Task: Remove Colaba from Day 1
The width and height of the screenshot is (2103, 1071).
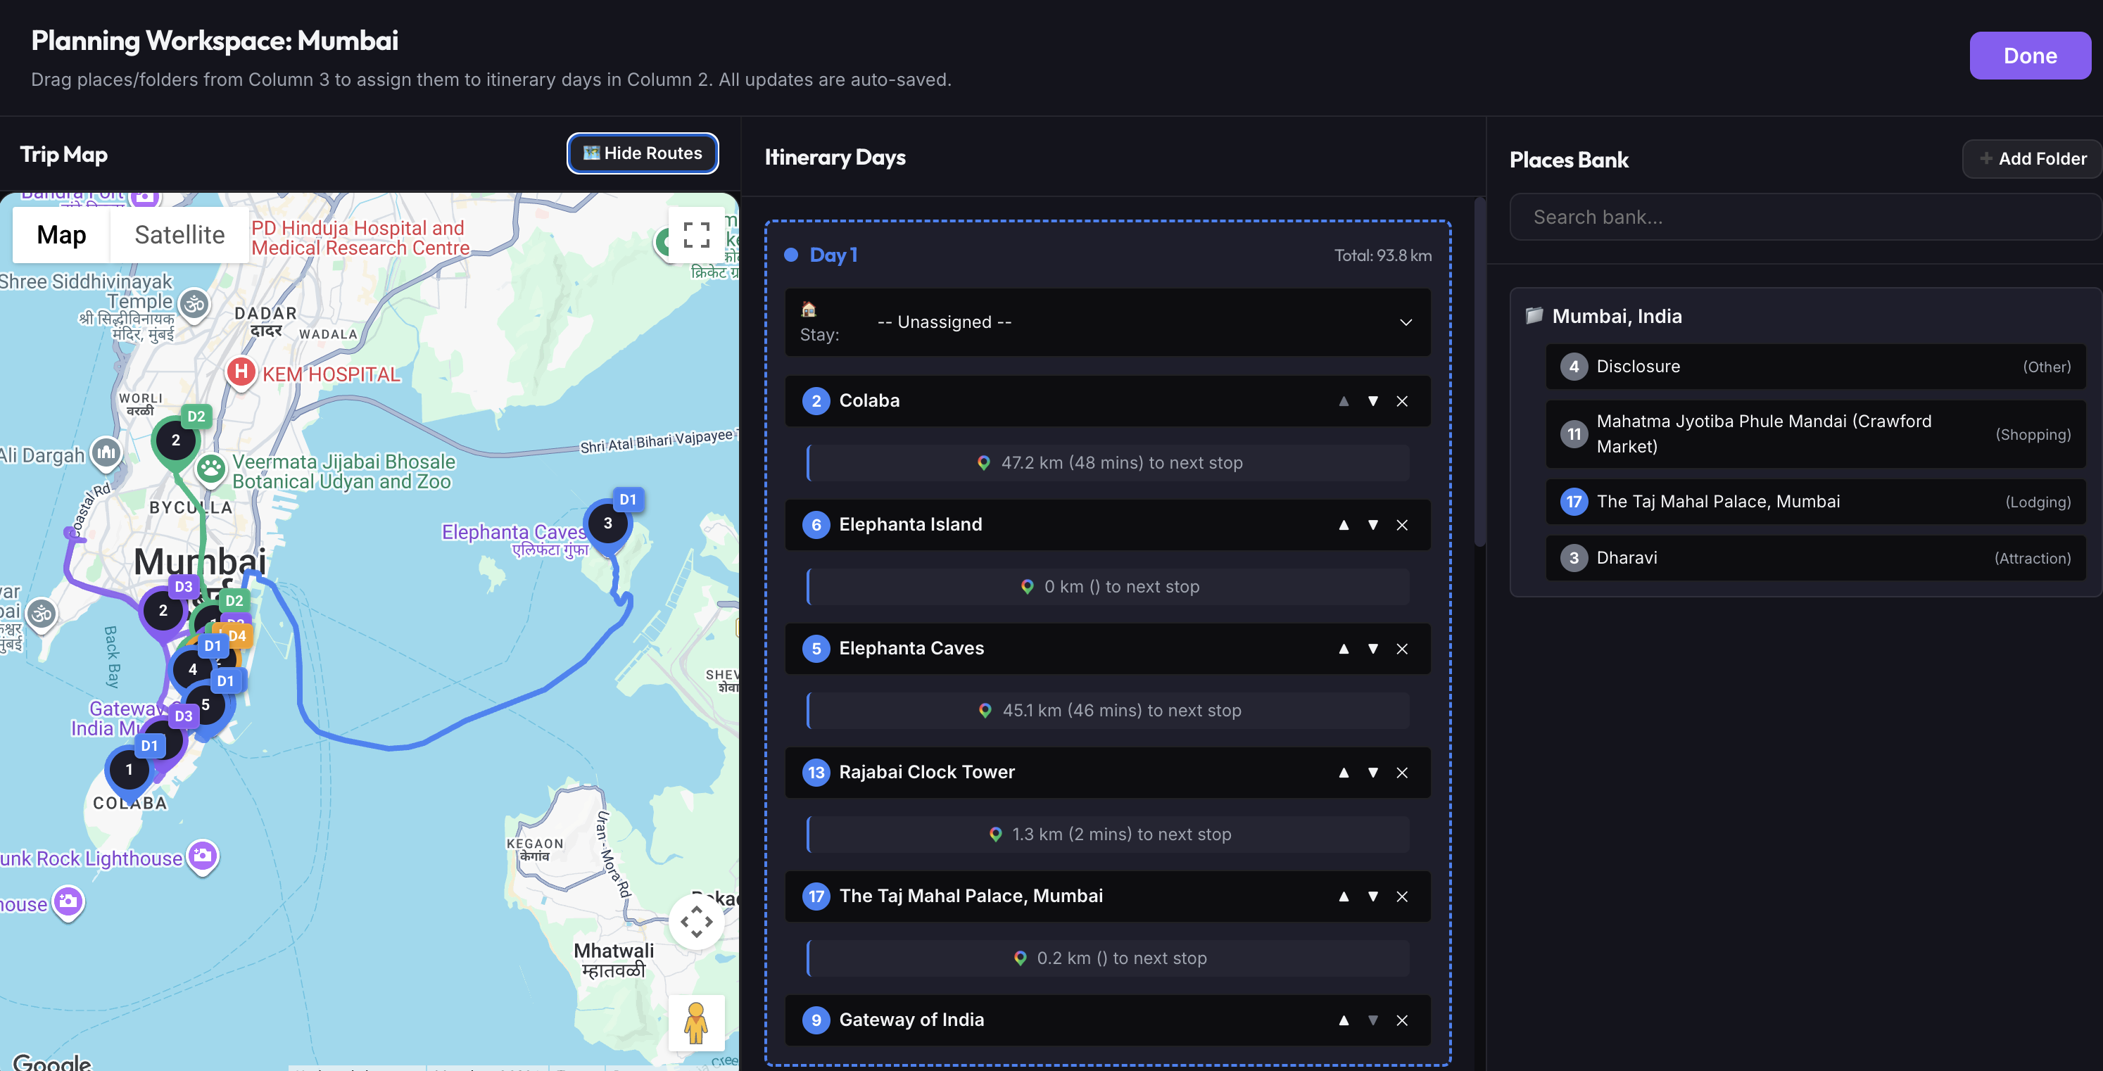Action: [x=1402, y=401]
